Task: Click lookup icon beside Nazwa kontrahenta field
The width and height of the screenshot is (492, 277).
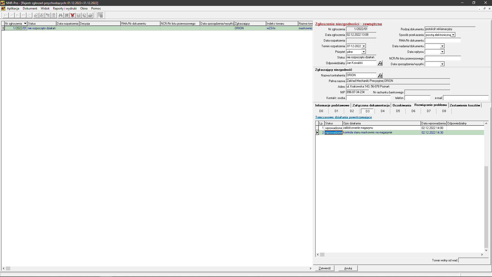Action: [380, 75]
